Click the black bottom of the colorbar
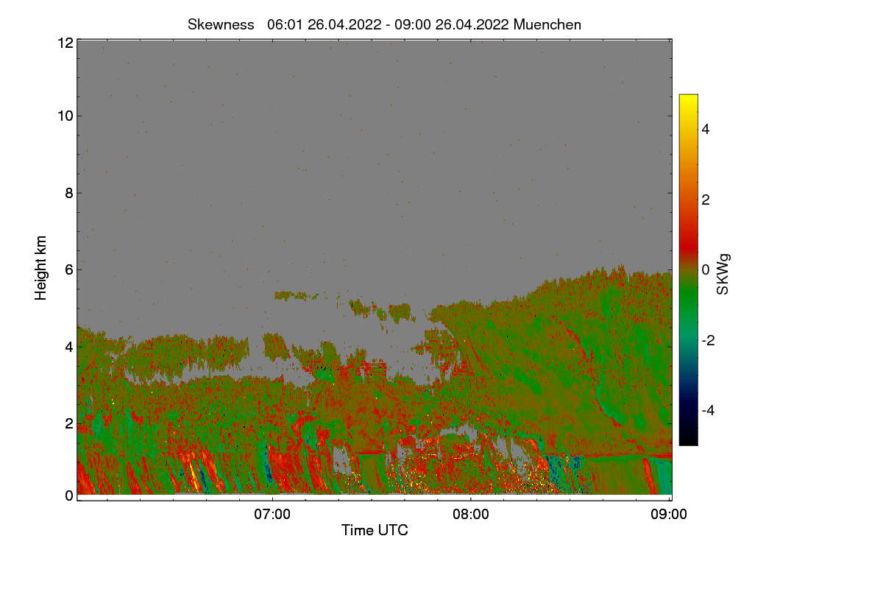Screen dimensions: 883x589 coord(688,439)
